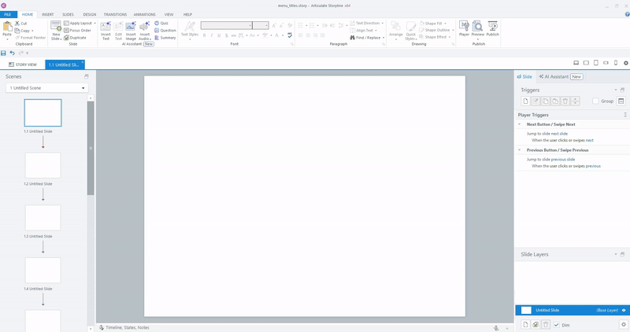Click the AI Insert Audio icon
630x332 pixels.
point(144,27)
